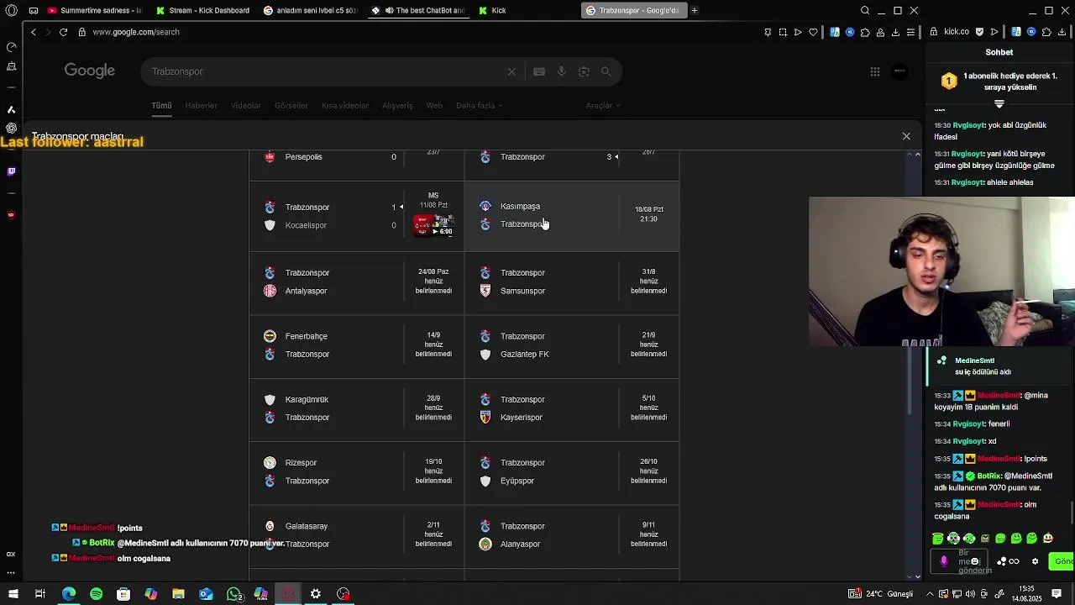Open the tab search magnifier icon
The width and height of the screenshot is (1075, 605).
pos(865,11)
